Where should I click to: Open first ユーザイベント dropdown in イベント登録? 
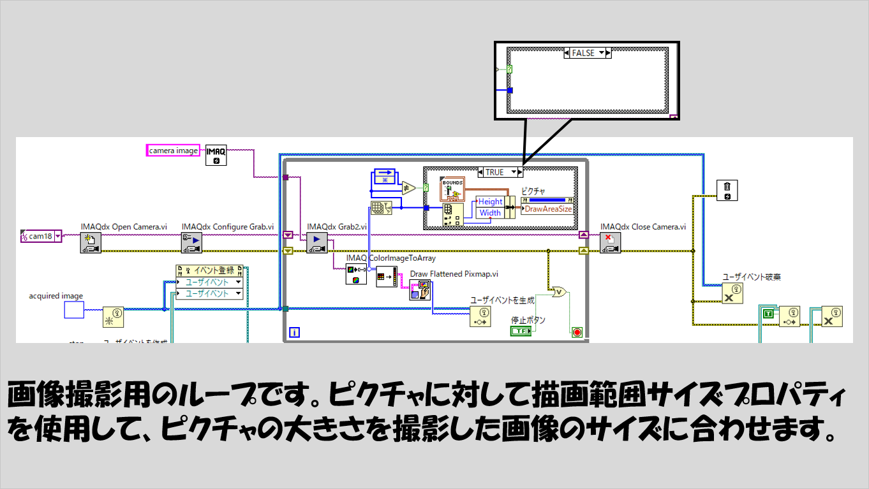coord(238,282)
